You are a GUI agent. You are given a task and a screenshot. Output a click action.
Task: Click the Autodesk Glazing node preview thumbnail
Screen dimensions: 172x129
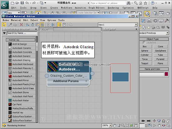53,67
